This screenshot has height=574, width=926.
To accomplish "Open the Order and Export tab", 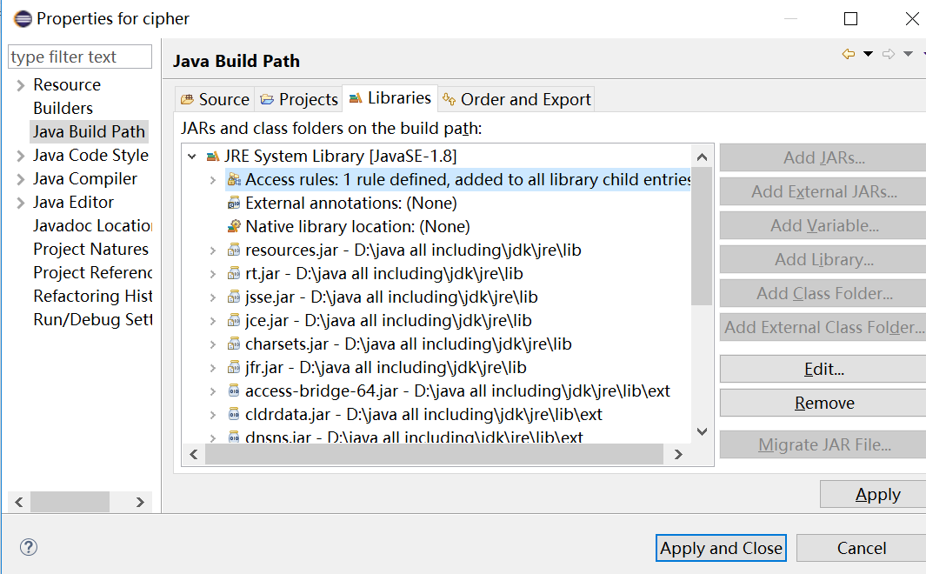I will click(x=516, y=99).
